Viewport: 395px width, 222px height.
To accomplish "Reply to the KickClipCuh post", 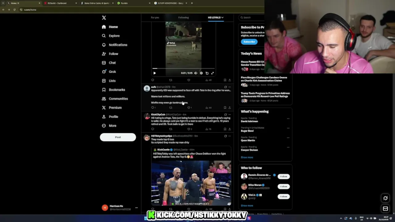I will [152, 129].
